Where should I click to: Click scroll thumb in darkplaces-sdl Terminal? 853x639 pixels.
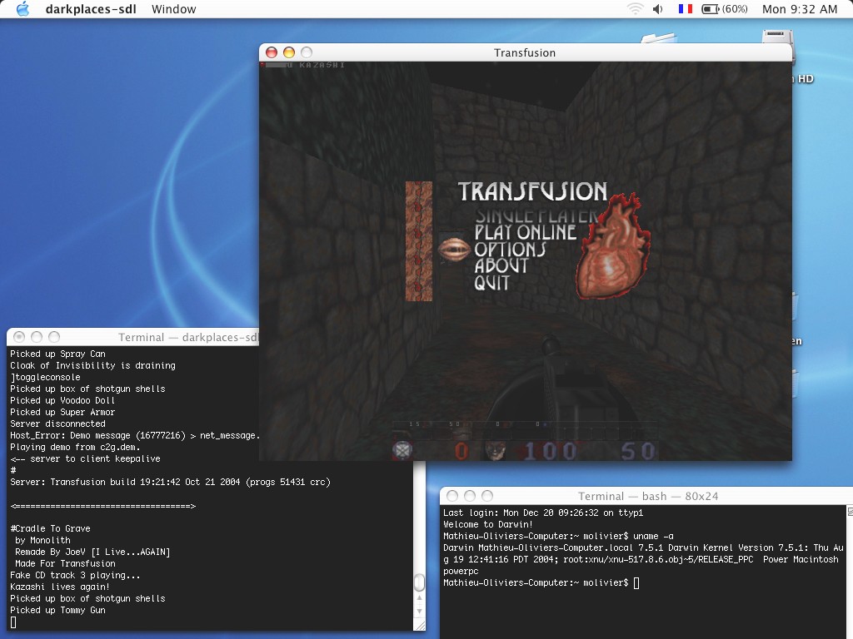(x=420, y=582)
